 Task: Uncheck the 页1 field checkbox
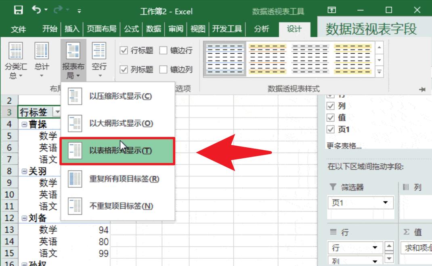coord(330,129)
